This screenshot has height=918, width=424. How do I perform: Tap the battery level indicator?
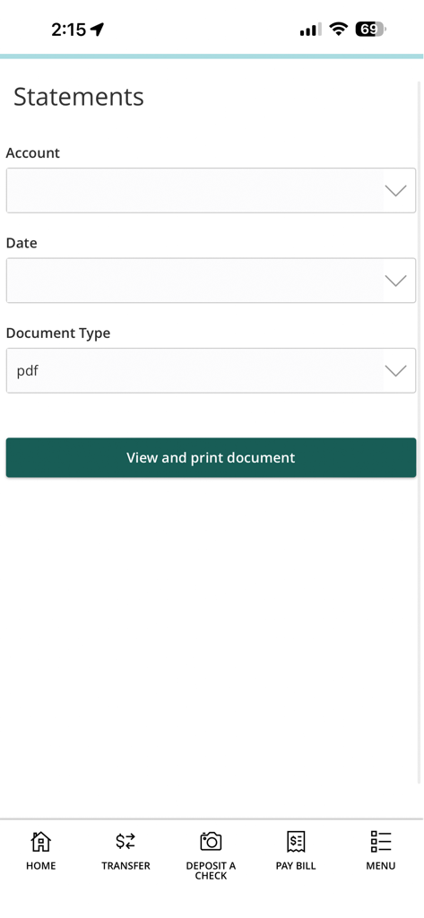tap(370, 29)
